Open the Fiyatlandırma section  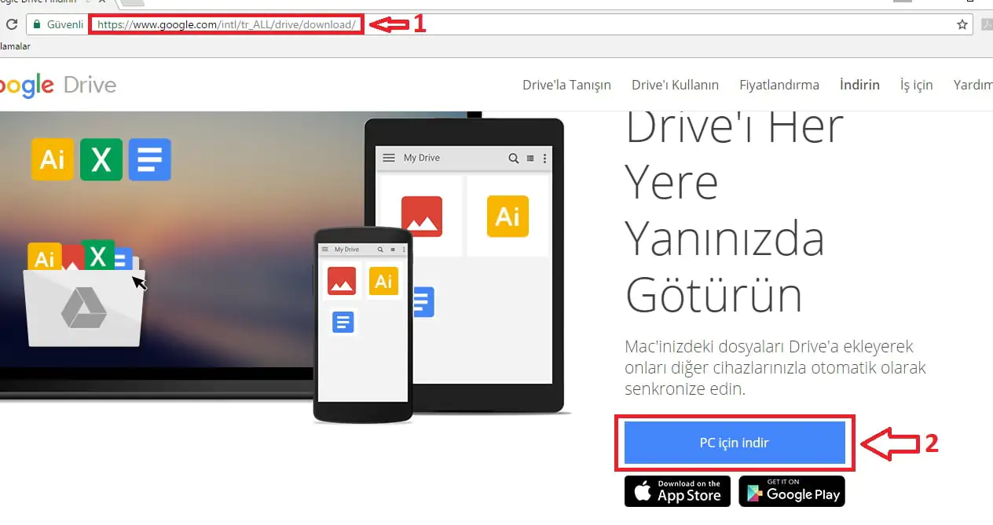[x=779, y=85]
